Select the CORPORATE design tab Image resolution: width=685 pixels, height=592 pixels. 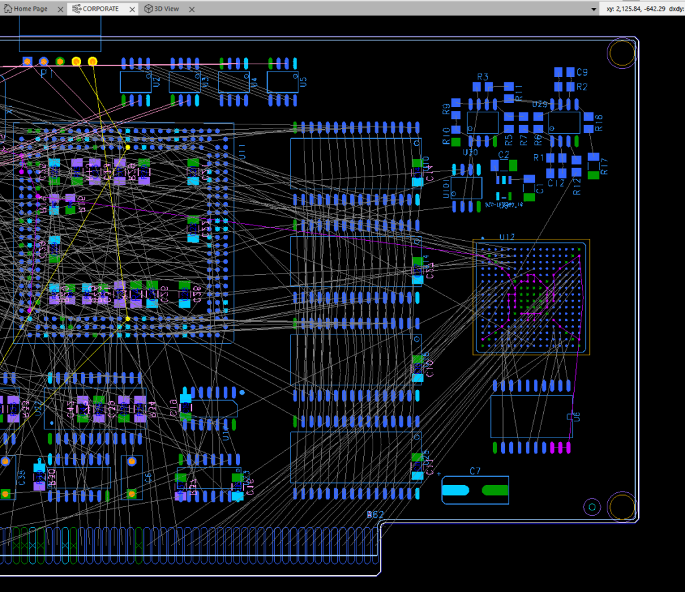click(100, 9)
